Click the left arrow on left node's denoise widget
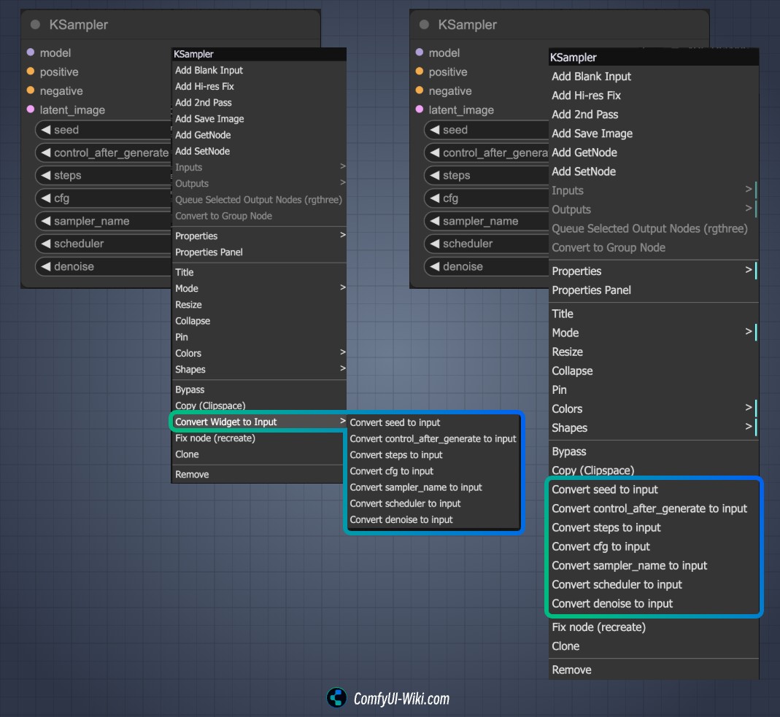The image size is (780, 717). click(46, 266)
